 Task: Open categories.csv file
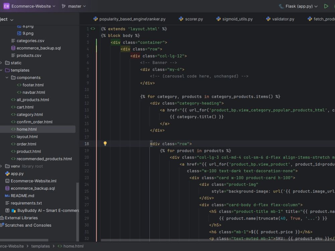click(x=30, y=41)
